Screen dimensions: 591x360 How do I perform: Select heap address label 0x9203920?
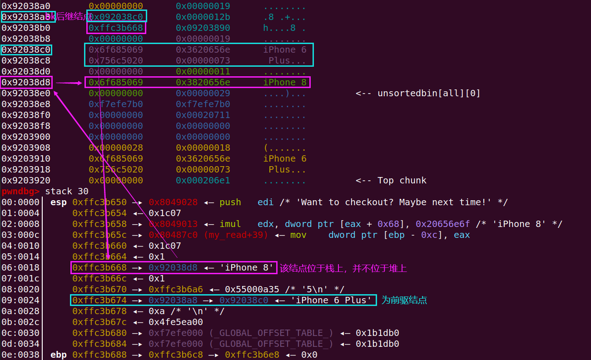click(26, 181)
